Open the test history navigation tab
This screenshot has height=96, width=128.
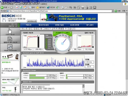[x=44, y=25]
